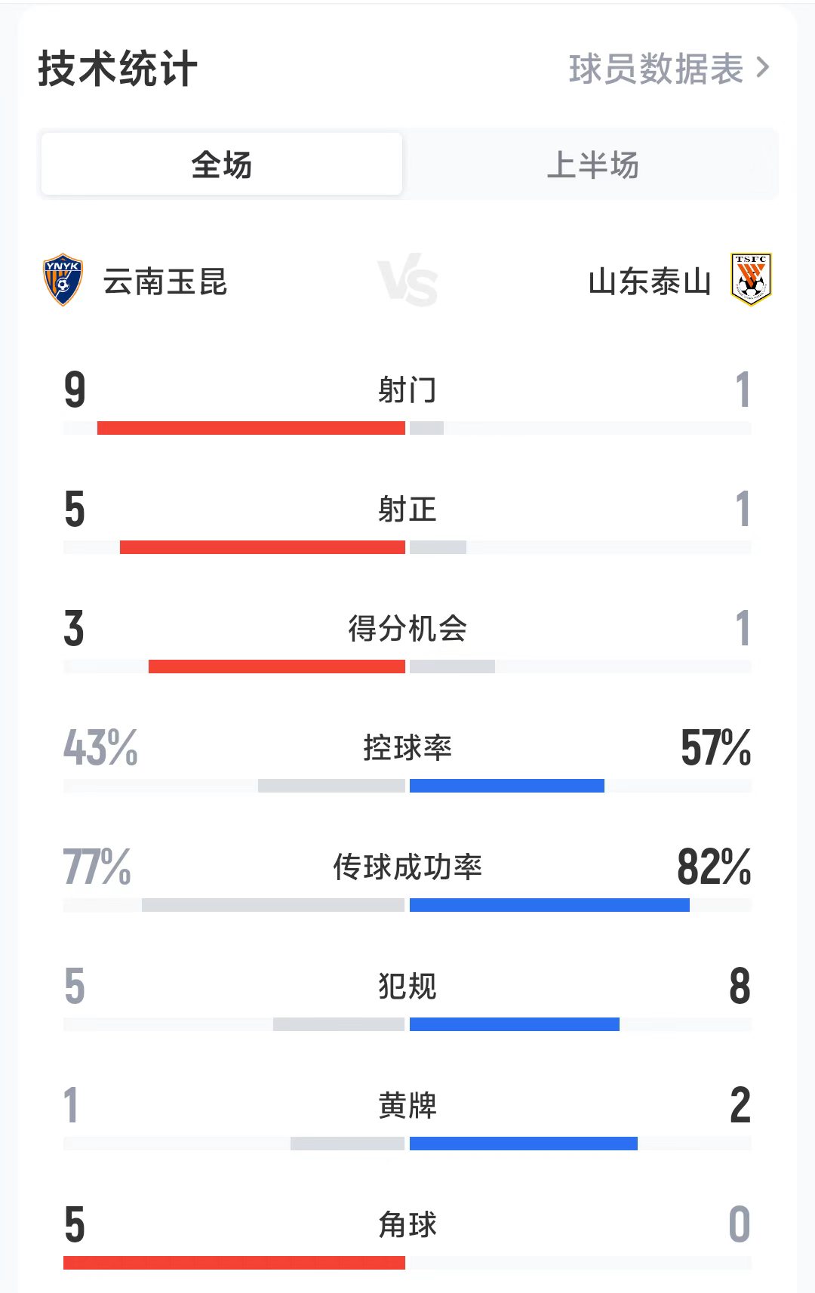
Task: Tap the 得分机会 stat label
Action: tap(407, 628)
